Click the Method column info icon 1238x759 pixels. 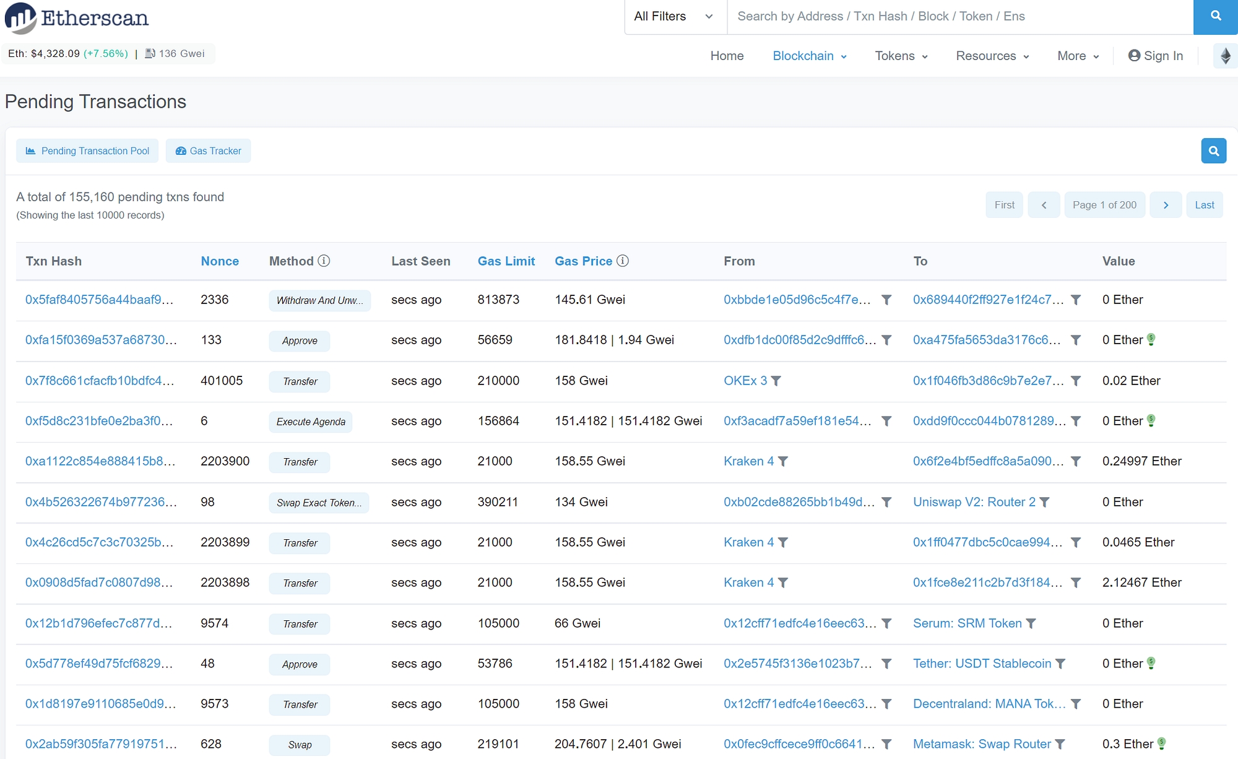[x=324, y=261]
